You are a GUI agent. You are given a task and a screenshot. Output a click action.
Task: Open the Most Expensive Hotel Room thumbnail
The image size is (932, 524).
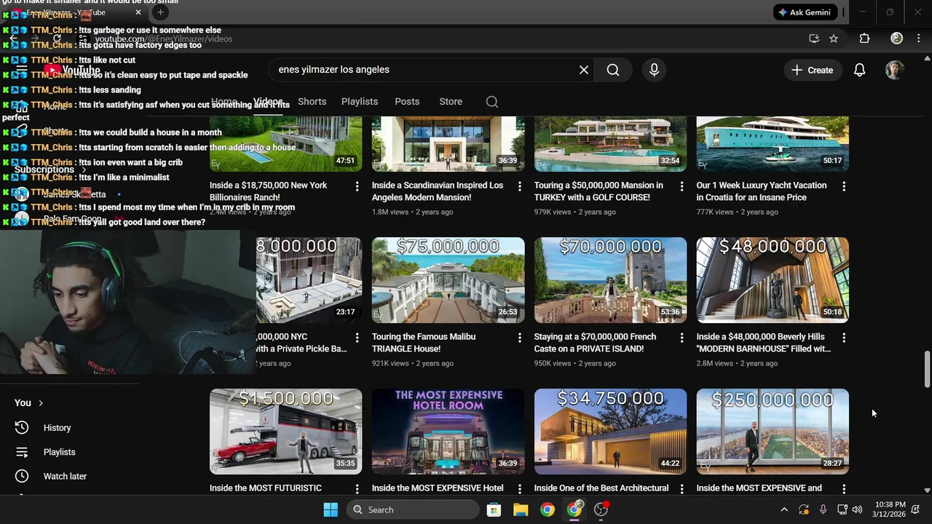[448, 432]
